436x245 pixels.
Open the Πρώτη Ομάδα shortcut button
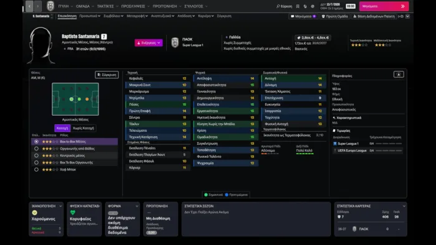[x=334, y=16]
